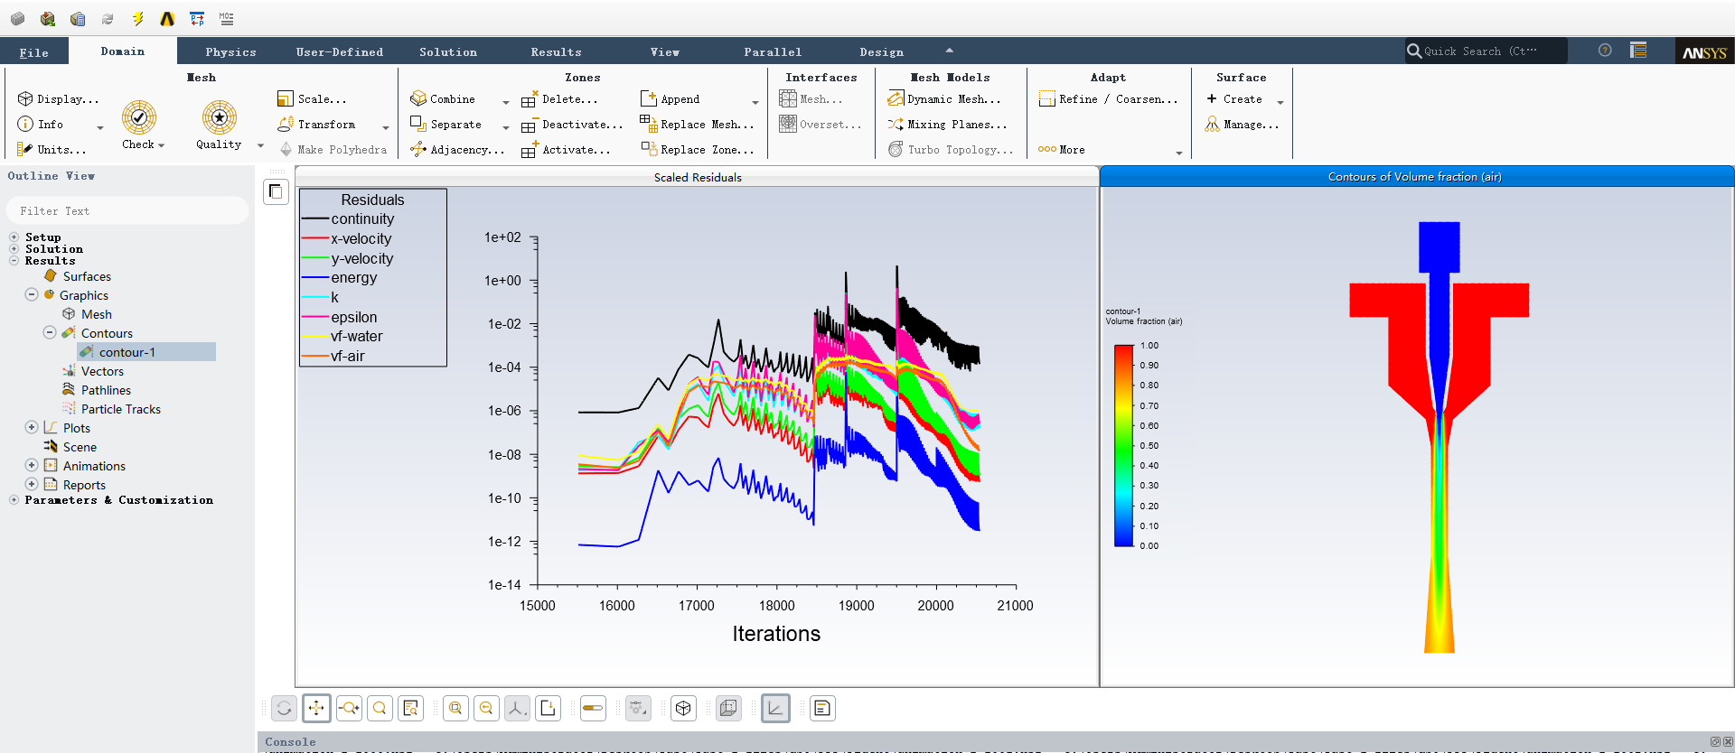Click the grey mesh cube icon in title bar

[18, 18]
